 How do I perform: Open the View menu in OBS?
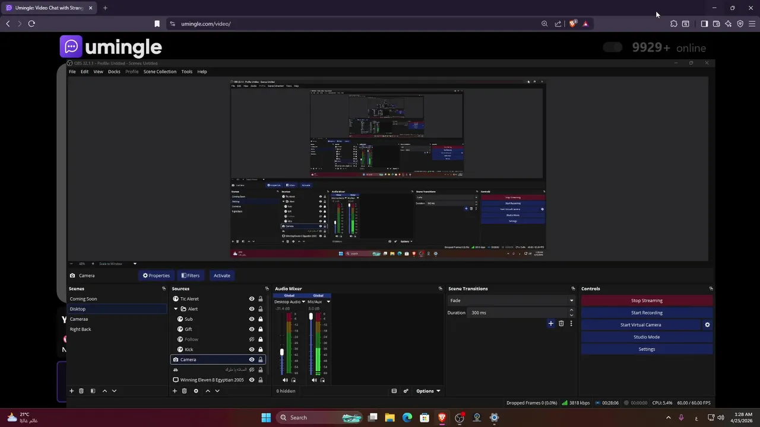98,72
